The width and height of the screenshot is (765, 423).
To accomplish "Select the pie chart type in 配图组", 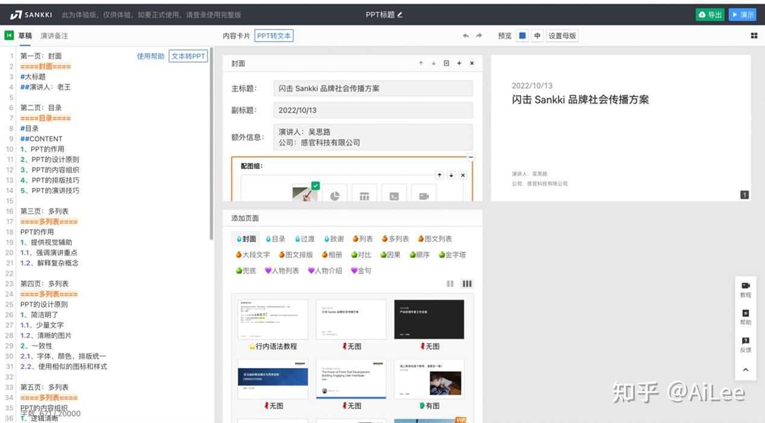I will [x=335, y=194].
